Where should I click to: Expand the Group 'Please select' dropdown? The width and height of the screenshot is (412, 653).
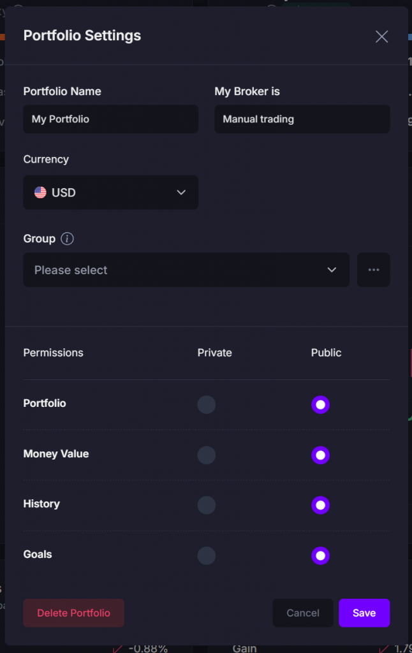[186, 270]
